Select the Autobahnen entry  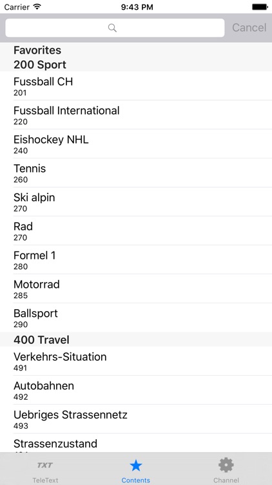tap(136, 390)
